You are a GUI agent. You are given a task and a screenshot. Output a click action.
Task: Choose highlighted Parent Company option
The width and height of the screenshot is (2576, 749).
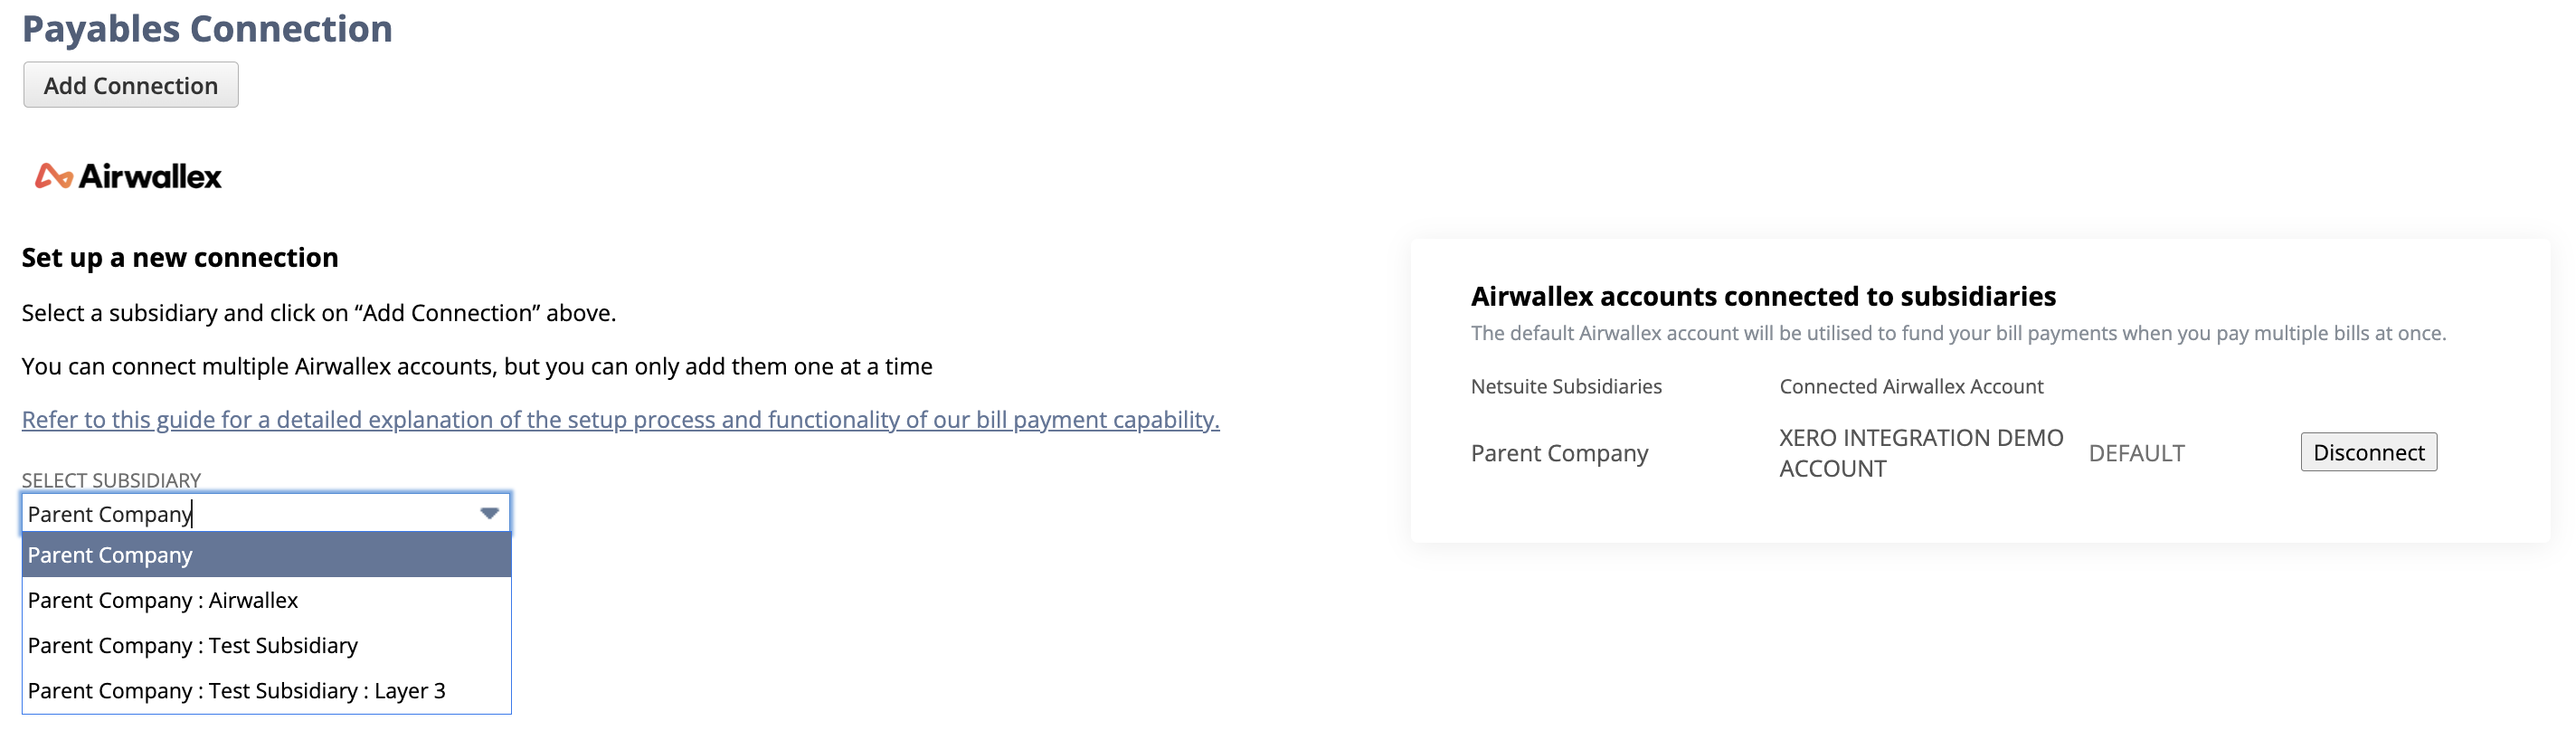pos(266,555)
